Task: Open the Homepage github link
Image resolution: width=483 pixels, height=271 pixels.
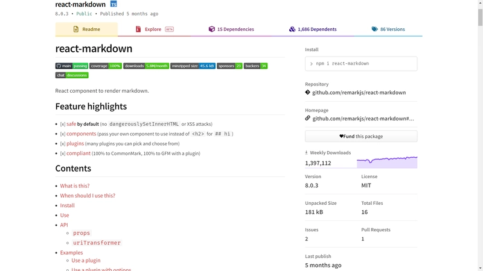Action: (362, 119)
